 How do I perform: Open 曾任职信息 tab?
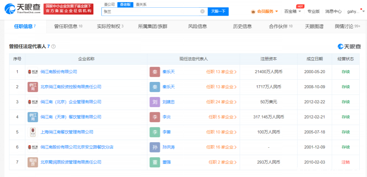pyautogui.click(x=68, y=26)
